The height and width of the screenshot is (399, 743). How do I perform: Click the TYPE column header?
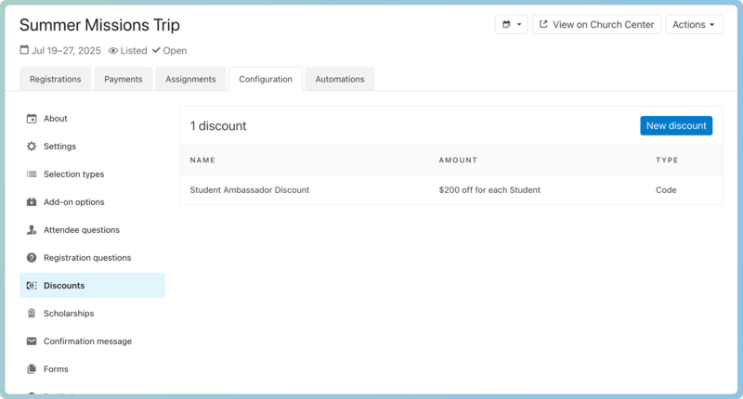(x=667, y=160)
